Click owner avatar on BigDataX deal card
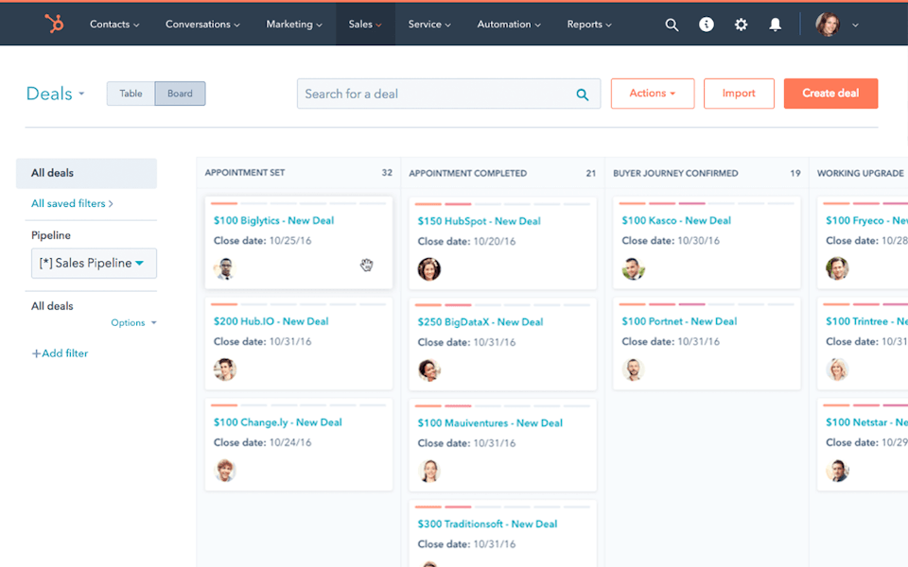The height and width of the screenshot is (567, 908). [x=429, y=369]
